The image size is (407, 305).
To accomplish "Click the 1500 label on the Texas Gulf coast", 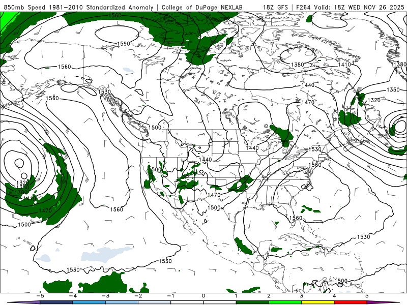I will click(214, 207).
